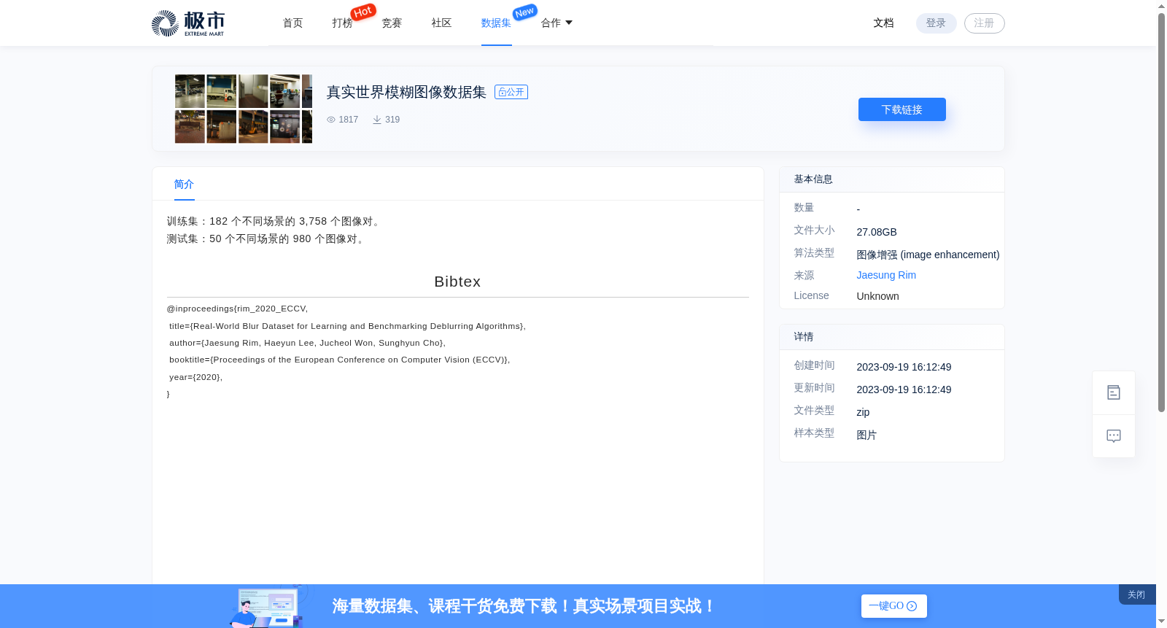Click the eye views icon showing 1817

331,120
